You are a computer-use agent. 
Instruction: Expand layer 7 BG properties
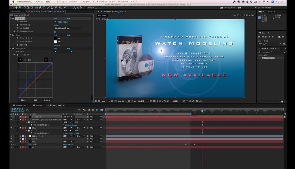coord(21,147)
